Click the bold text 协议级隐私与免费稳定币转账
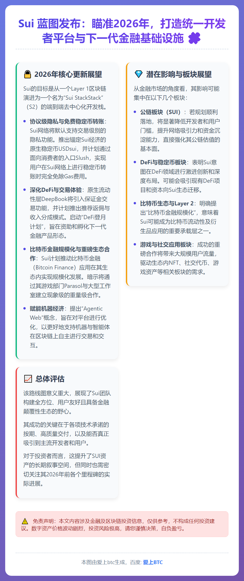 67,121
